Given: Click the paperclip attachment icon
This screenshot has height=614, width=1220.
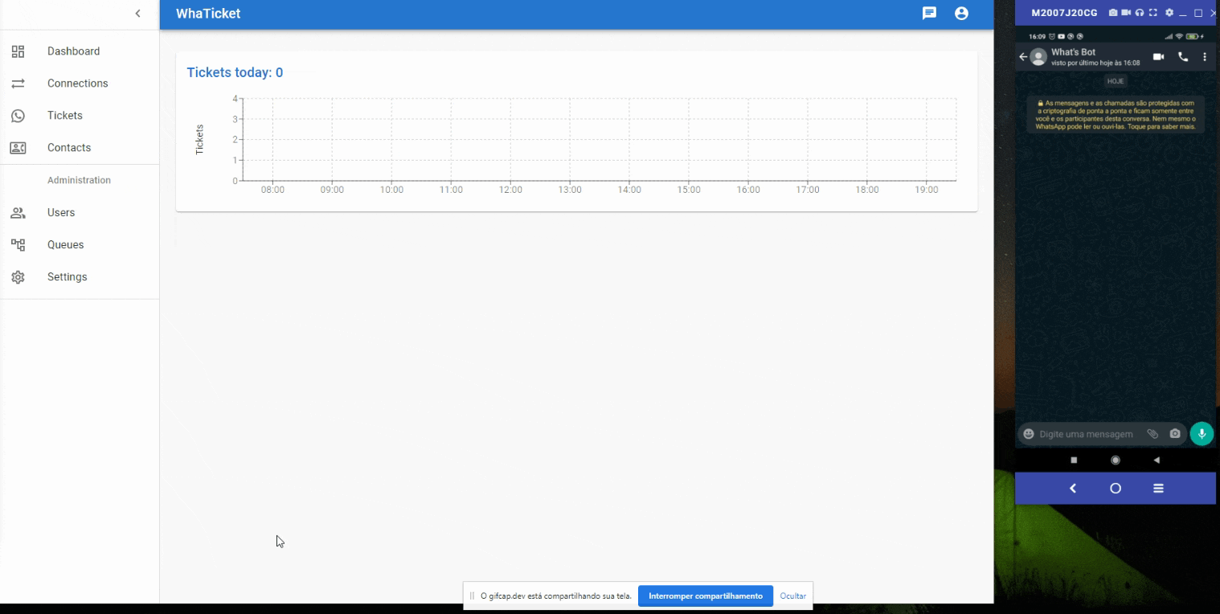Looking at the screenshot, I should [x=1152, y=434].
